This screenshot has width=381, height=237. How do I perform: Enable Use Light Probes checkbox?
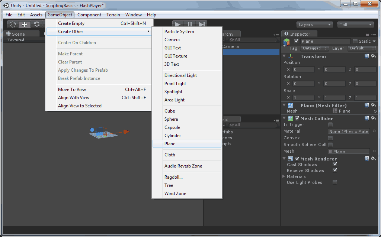[335, 182]
